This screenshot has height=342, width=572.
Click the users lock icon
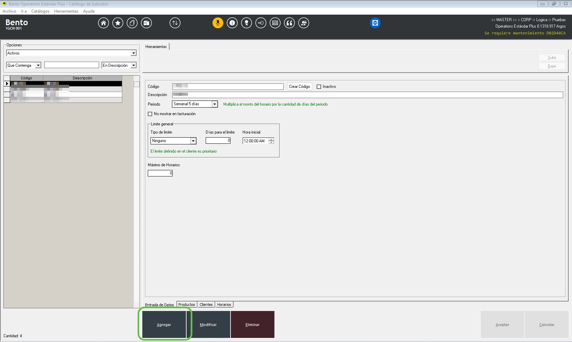click(304, 23)
